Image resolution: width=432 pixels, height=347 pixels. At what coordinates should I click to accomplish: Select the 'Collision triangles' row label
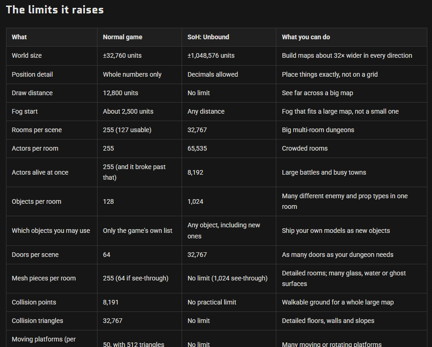click(37, 321)
